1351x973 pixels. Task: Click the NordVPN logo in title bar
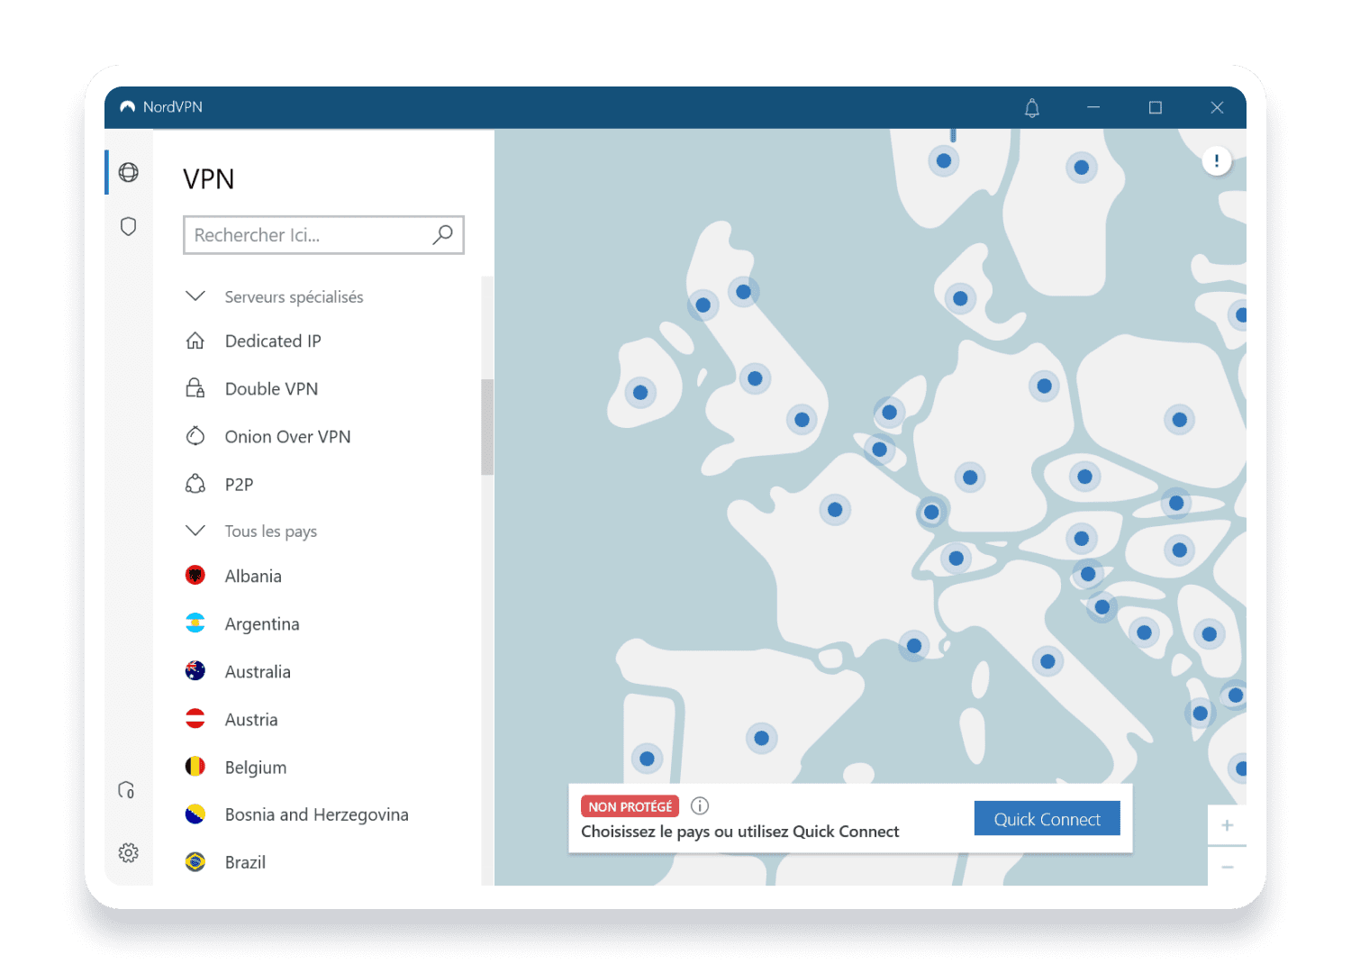point(128,107)
